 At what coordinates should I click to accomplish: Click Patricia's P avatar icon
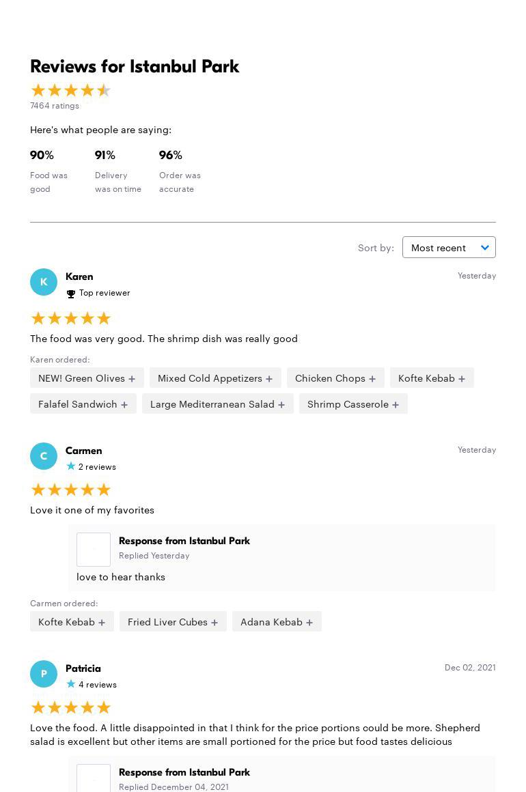point(44,674)
